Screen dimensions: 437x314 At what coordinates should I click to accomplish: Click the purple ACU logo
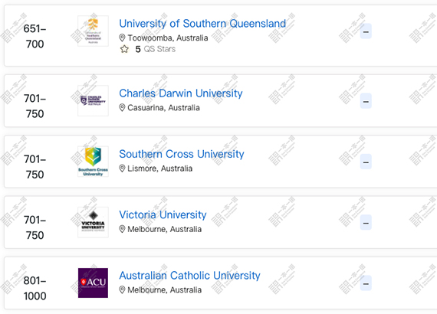pyautogui.click(x=93, y=283)
